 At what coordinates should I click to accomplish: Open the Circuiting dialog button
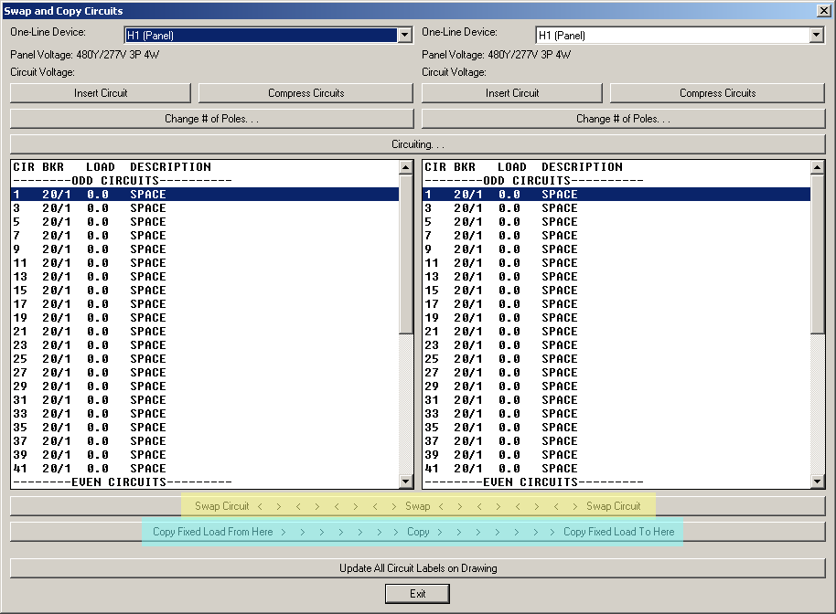point(418,144)
